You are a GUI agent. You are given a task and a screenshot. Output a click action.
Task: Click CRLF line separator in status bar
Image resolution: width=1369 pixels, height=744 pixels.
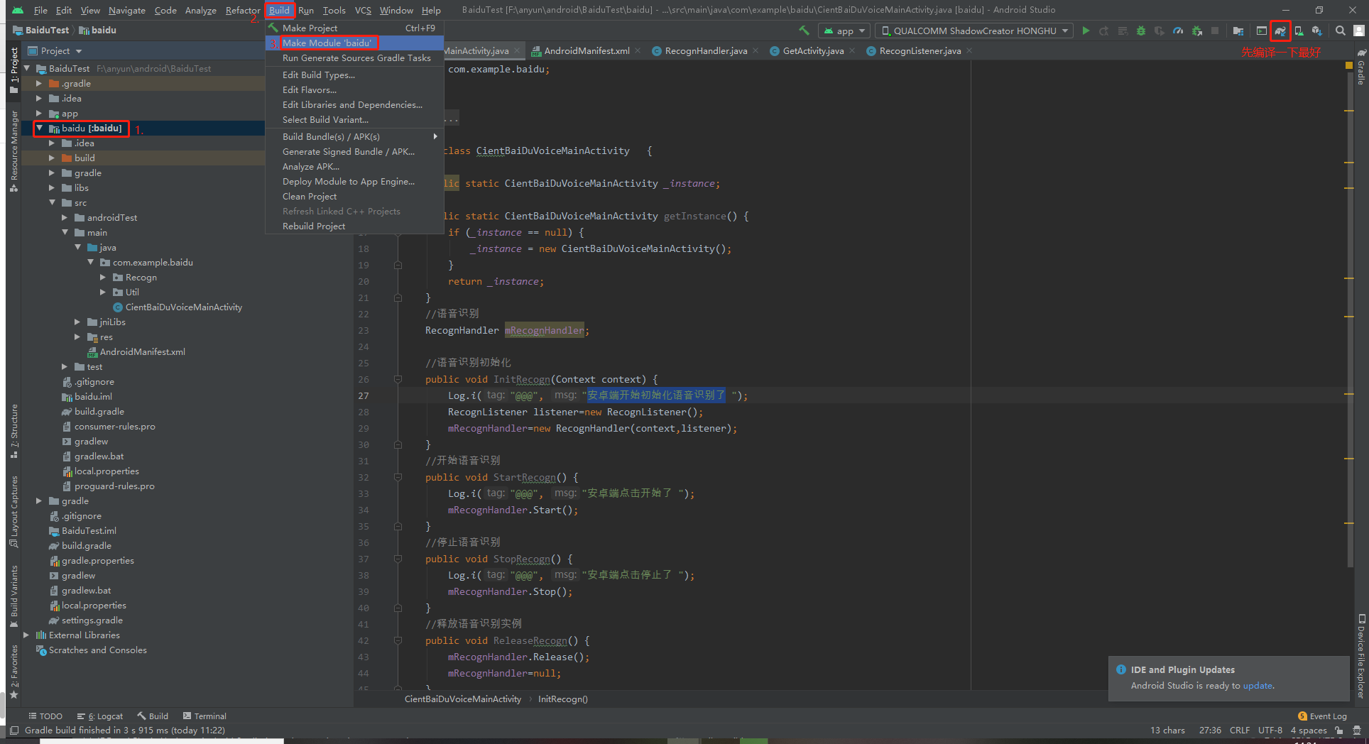click(1240, 731)
